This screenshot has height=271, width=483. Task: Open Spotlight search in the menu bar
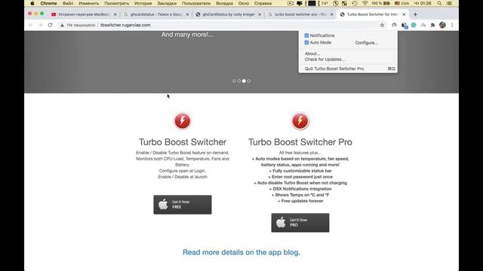[439, 3]
